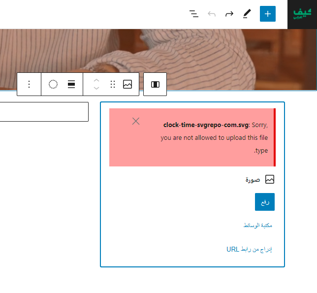The width and height of the screenshot is (317, 293).
Task: Open the block alignment control
Action: coord(71,84)
